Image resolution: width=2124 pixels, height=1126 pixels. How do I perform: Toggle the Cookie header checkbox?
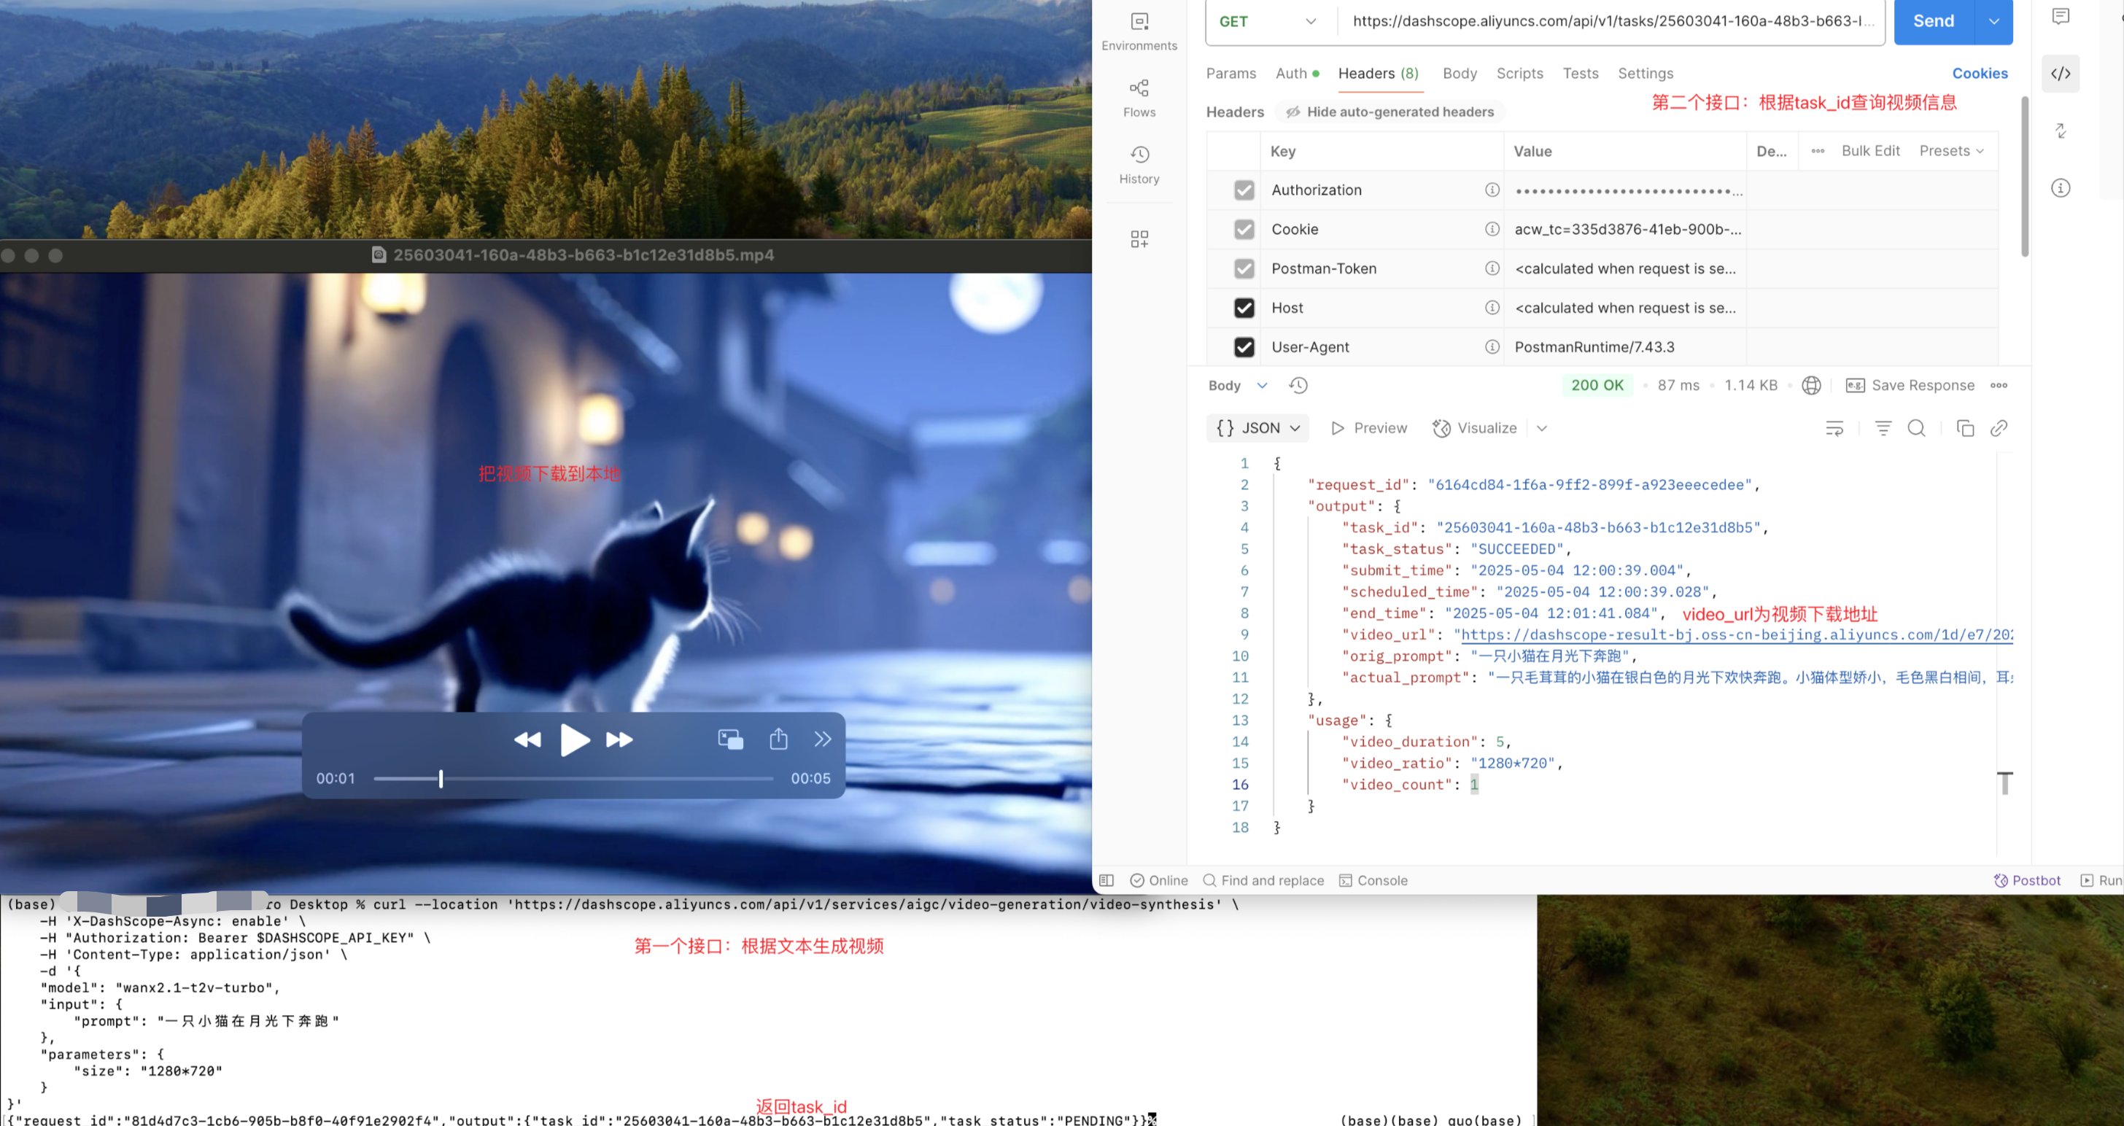(1244, 229)
